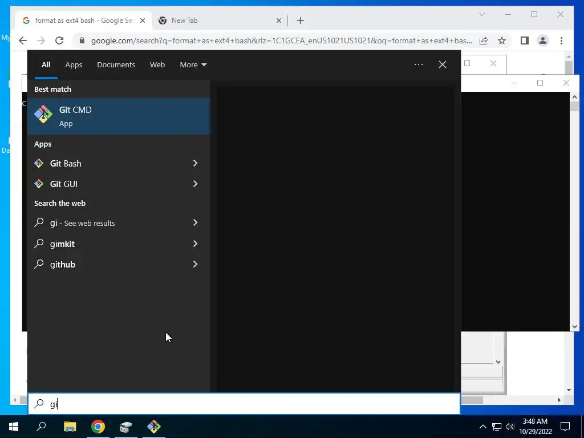Click the magnifier icon beside 'gi - See web results'

coord(39,223)
